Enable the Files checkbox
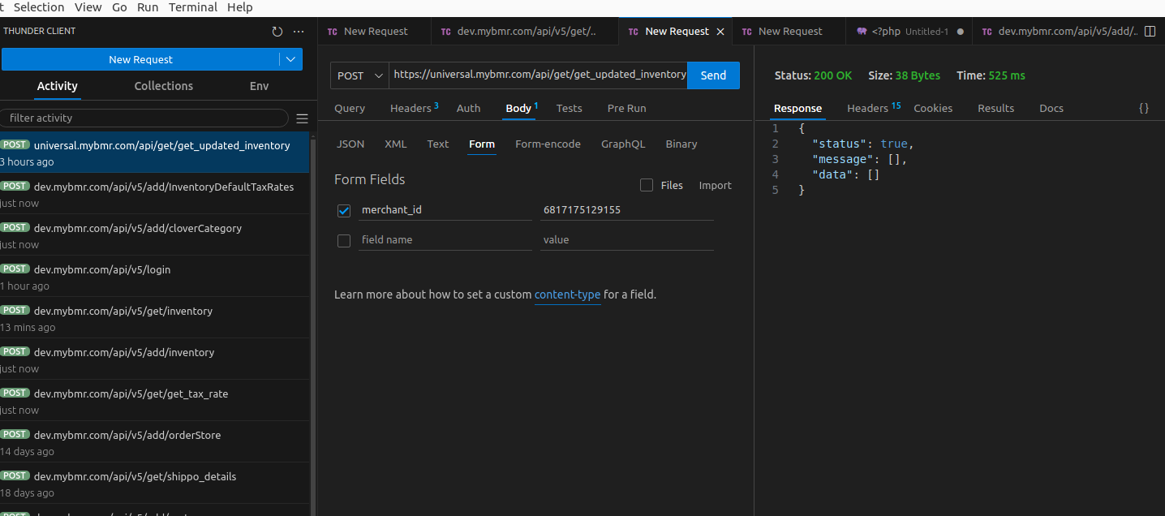The image size is (1165, 516). click(x=647, y=185)
